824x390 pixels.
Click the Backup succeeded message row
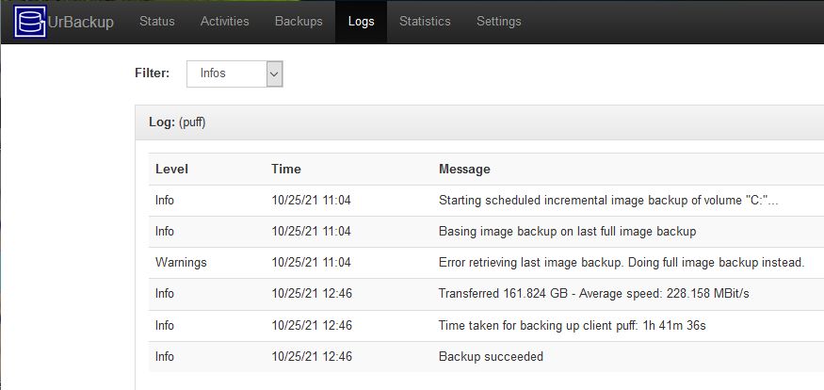pos(486,357)
